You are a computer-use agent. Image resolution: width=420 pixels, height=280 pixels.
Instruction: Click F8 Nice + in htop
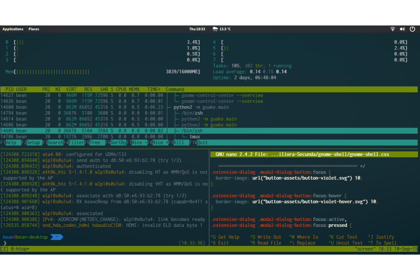[x=158, y=143]
